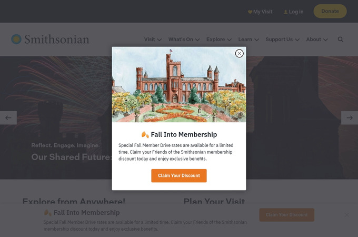Expand the About menu
The height and width of the screenshot is (237, 358).
pyautogui.click(x=317, y=39)
